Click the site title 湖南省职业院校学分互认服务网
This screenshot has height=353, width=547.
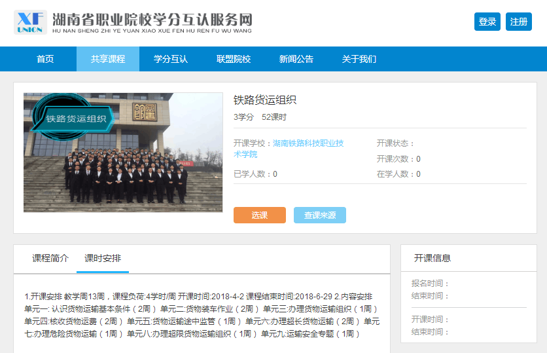[152, 20]
